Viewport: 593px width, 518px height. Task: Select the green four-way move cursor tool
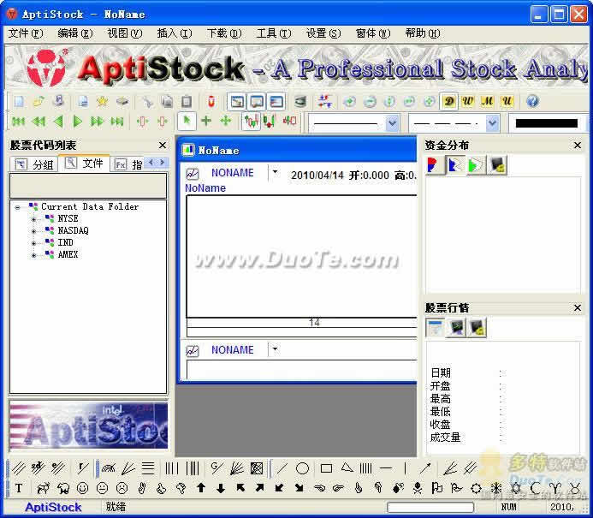point(226,121)
